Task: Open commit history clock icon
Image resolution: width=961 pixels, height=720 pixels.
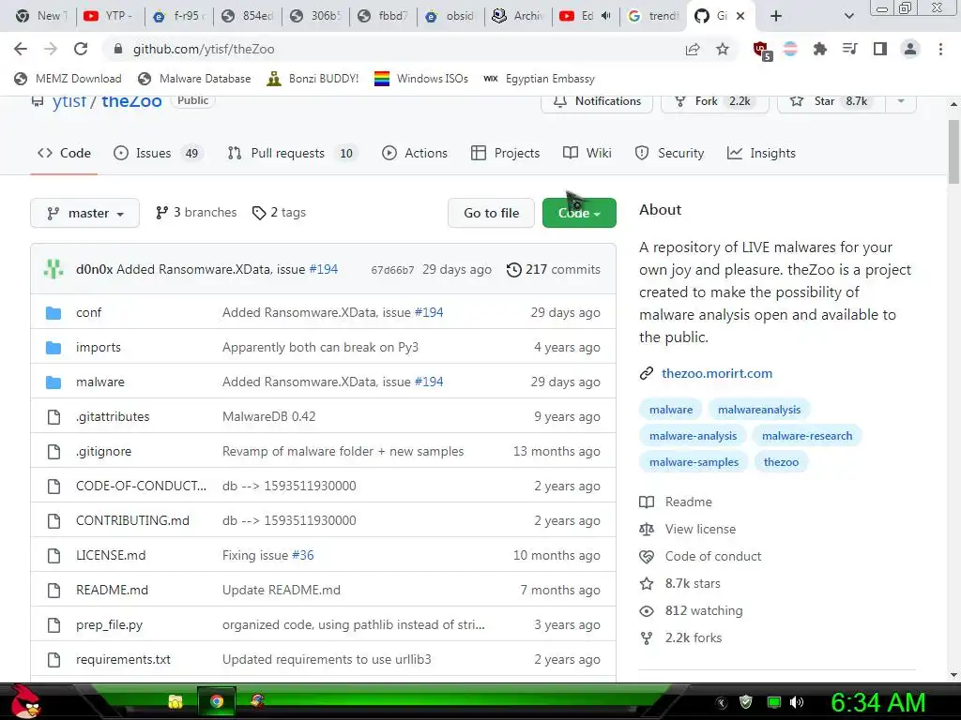Action: (x=513, y=269)
